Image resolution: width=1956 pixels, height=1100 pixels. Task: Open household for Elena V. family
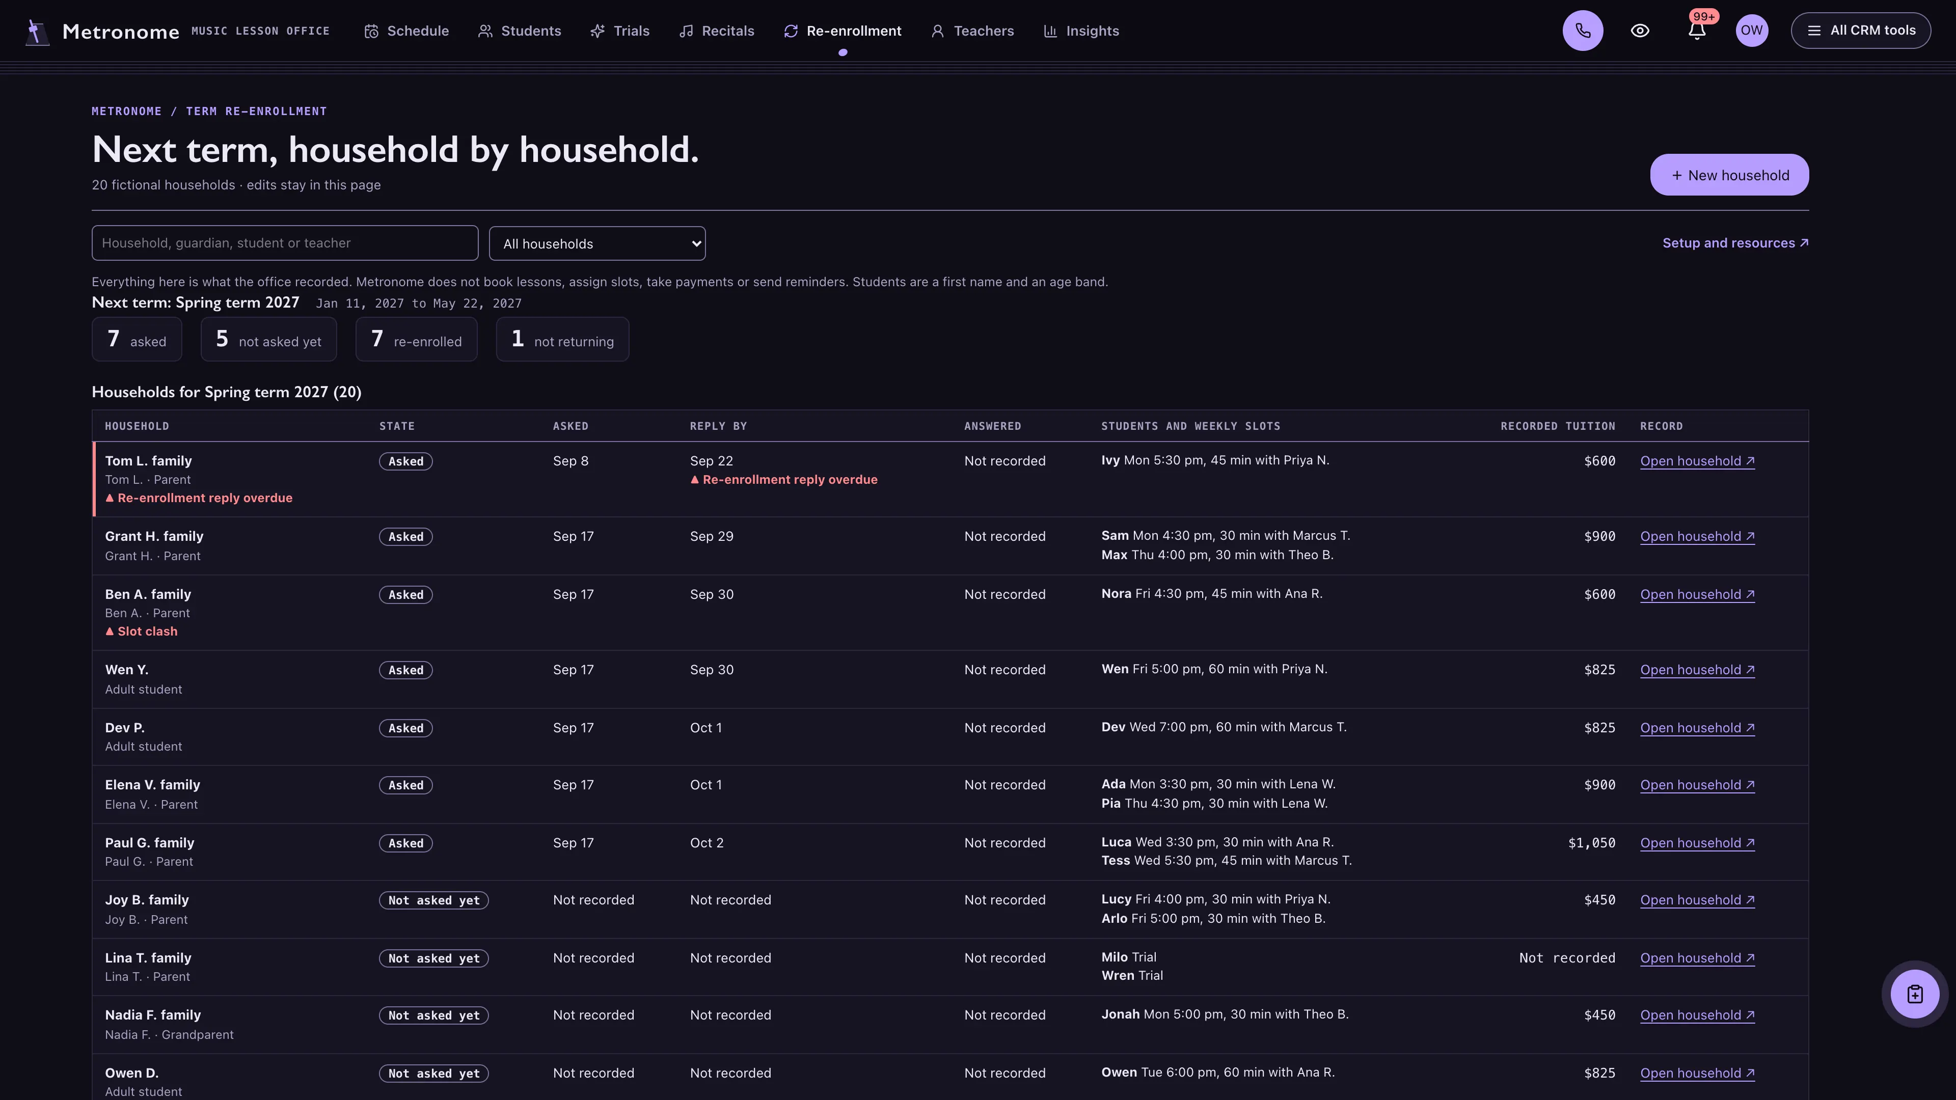1697,785
